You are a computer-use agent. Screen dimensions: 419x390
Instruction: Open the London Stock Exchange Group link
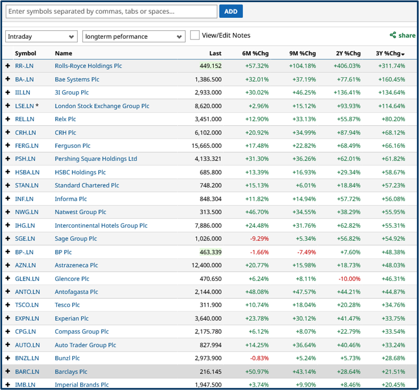tap(102, 106)
